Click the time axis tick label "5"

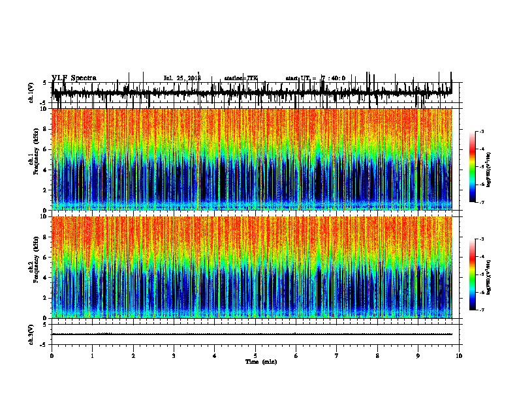click(255, 356)
